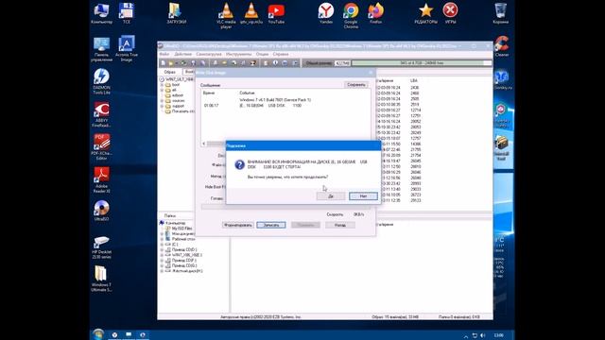Open the Файл menu
605x340 pixels.
click(x=164, y=54)
